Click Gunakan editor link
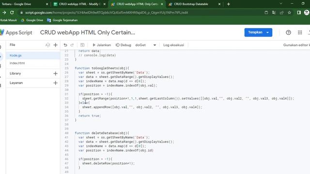This screenshot has width=310, height=174. tap(296, 45)
